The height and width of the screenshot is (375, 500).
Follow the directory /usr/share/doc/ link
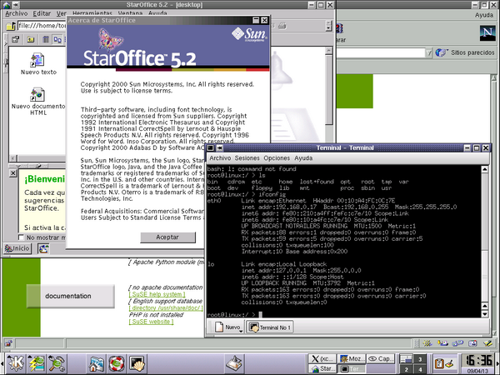166,308
